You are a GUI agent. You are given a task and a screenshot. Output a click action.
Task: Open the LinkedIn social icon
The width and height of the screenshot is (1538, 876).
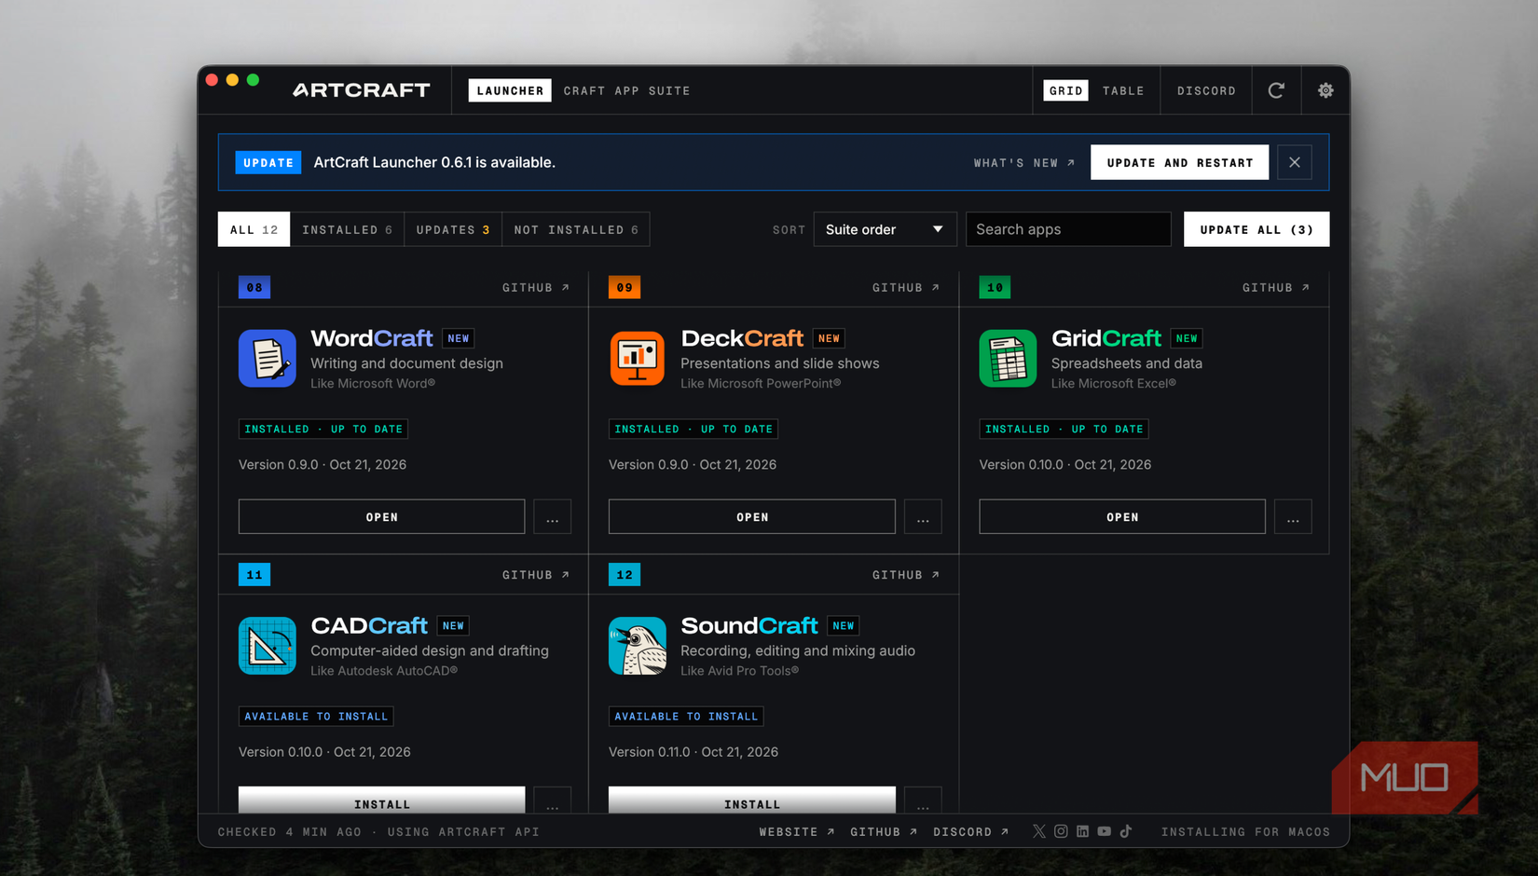point(1082,831)
